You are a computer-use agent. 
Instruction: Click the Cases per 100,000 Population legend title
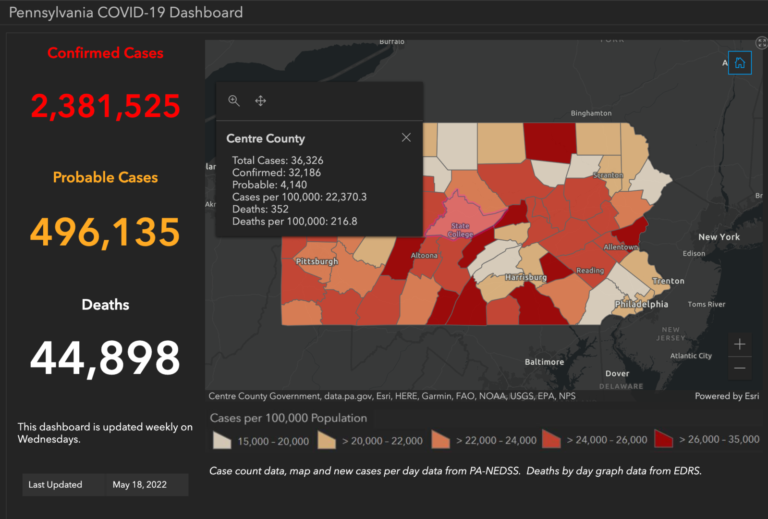tap(288, 418)
